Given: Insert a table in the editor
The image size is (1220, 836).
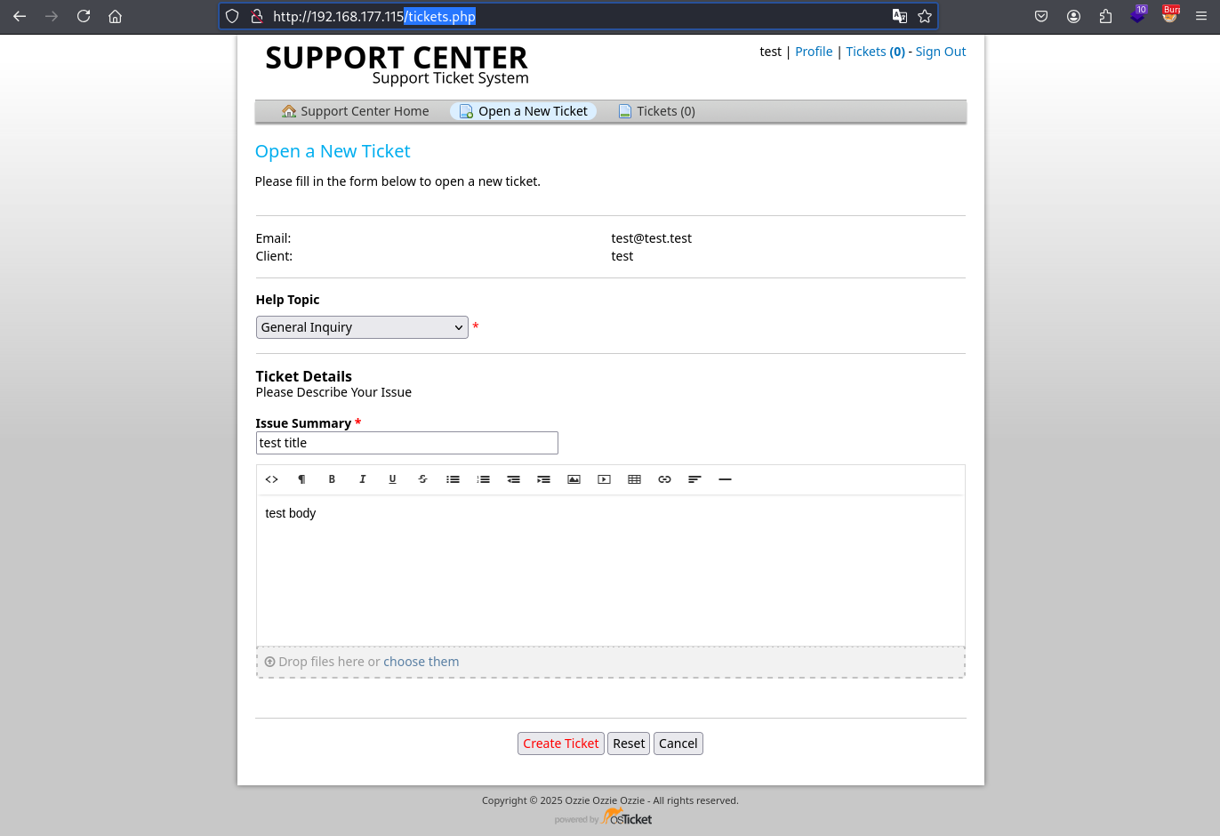Looking at the screenshot, I should (634, 479).
